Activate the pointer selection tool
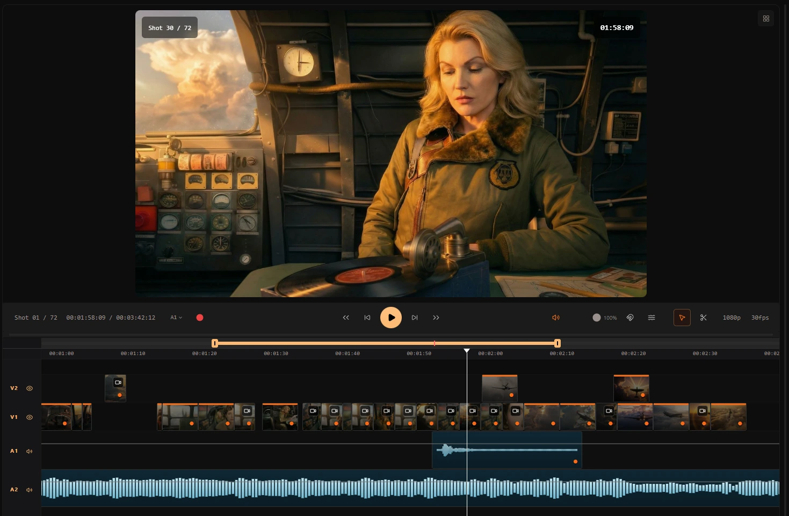Image resolution: width=789 pixels, height=516 pixels. tap(682, 318)
